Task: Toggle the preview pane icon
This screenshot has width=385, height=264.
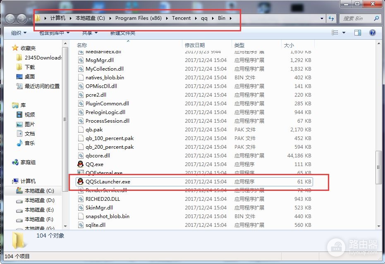Action: click(x=357, y=33)
